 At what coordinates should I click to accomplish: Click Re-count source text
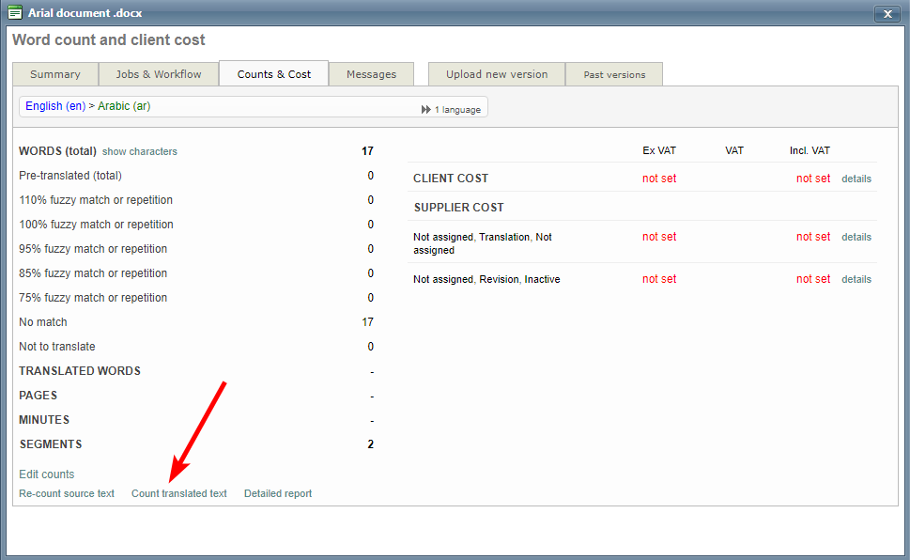tap(67, 493)
